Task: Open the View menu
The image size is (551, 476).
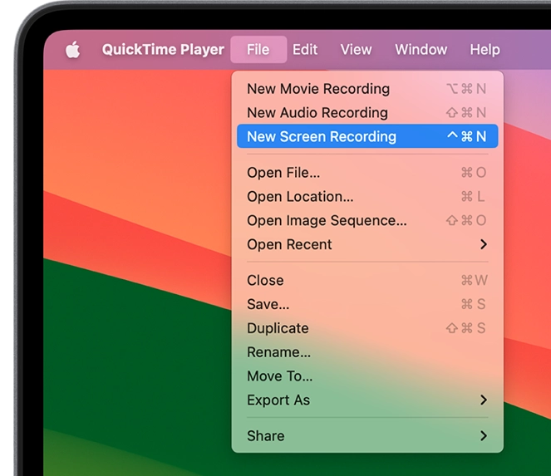Action: (x=356, y=50)
